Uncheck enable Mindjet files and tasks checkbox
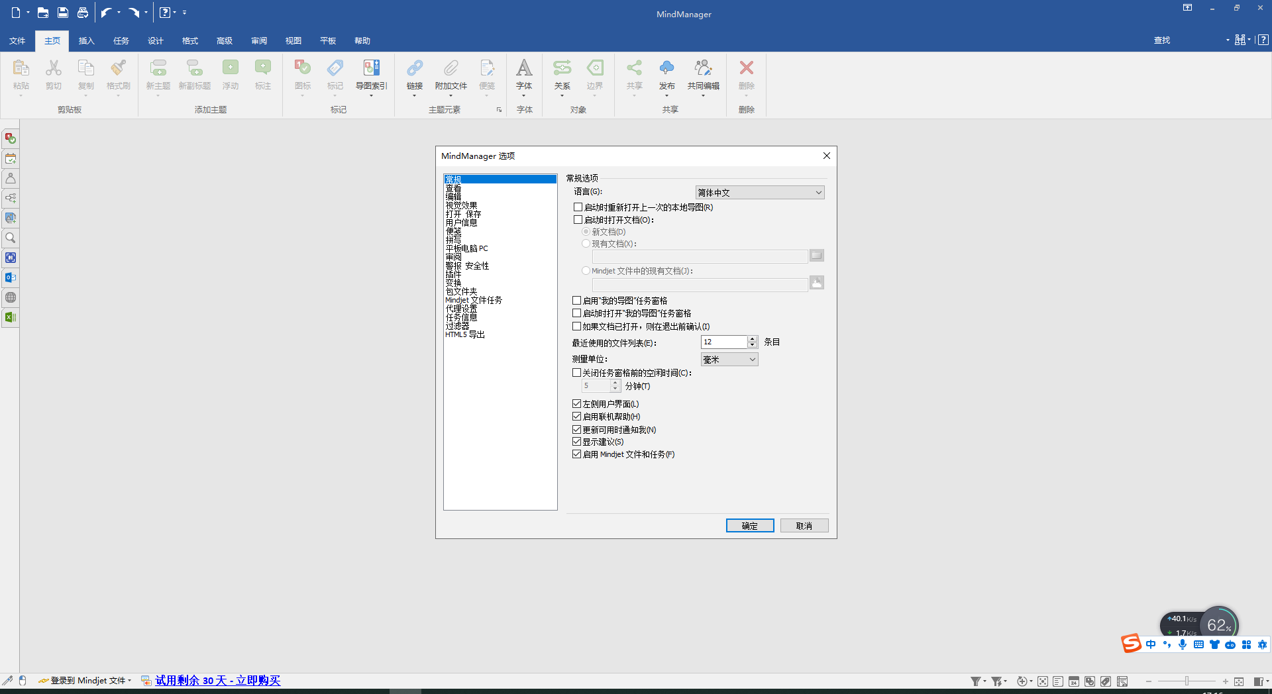The width and height of the screenshot is (1272, 694). pos(576,454)
